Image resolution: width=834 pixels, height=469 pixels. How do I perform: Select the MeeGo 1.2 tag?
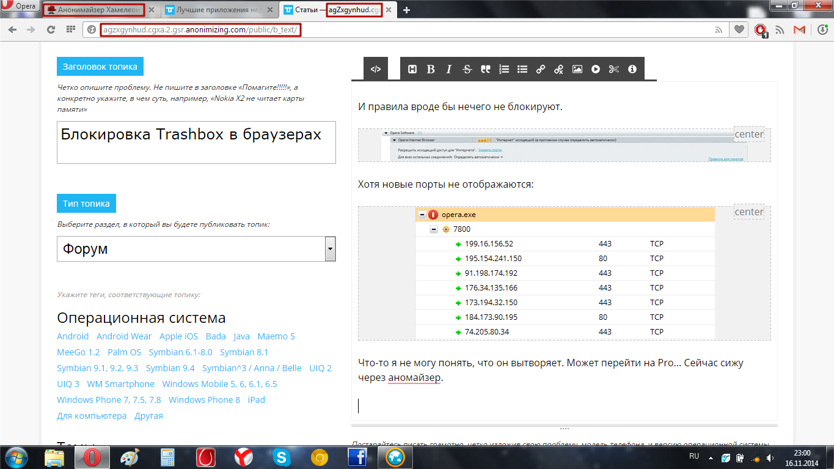78,352
